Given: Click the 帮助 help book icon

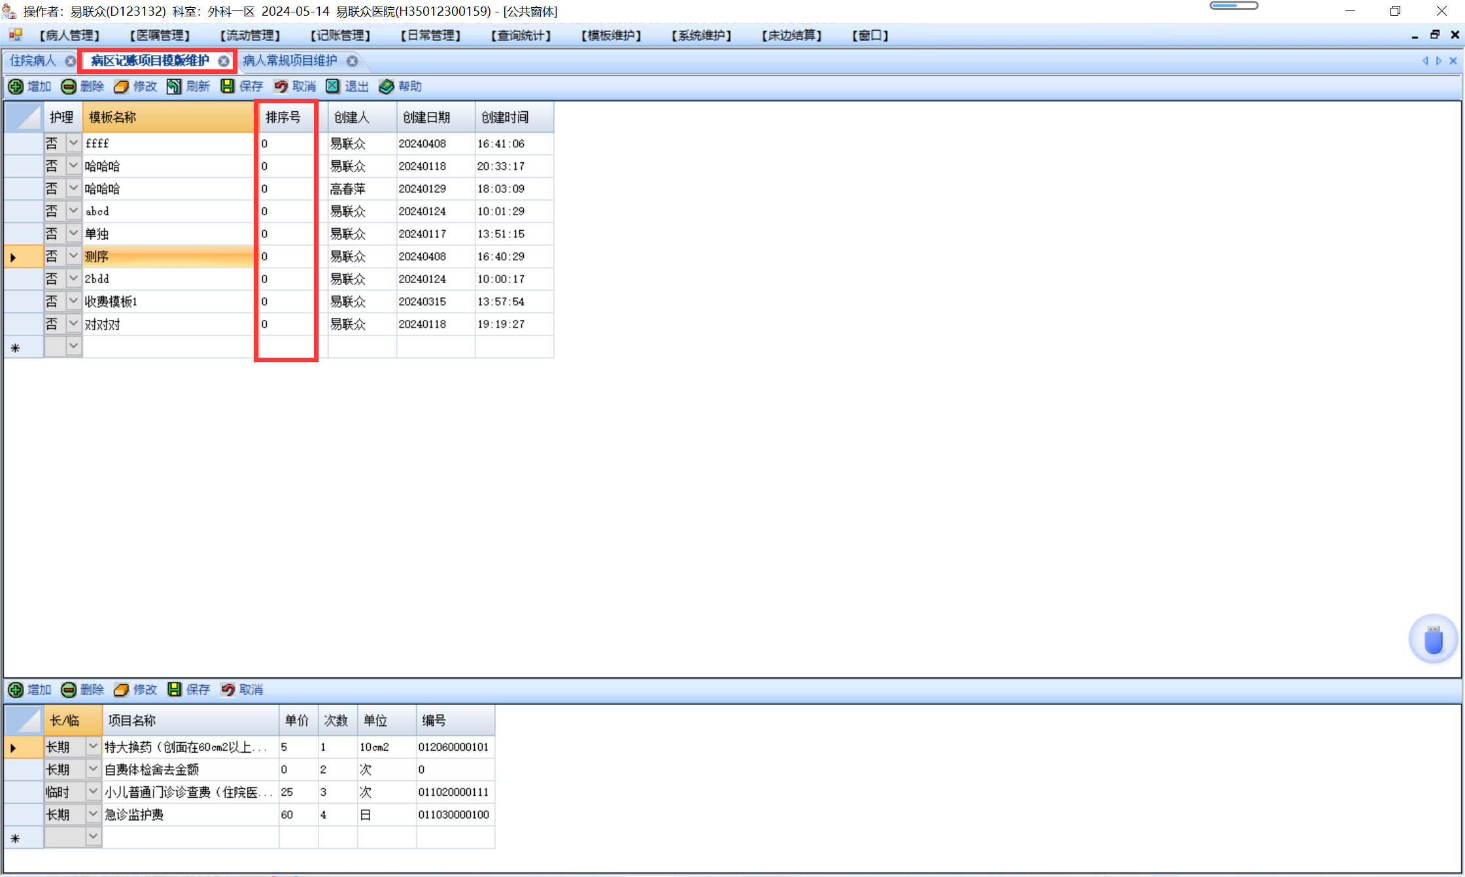Looking at the screenshot, I should pyautogui.click(x=386, y=86).
